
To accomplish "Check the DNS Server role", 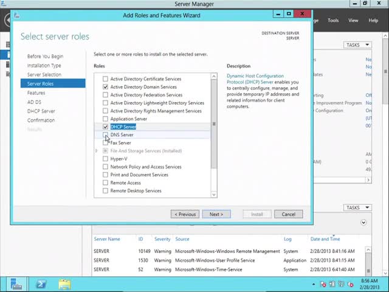I will click(105, 134).
